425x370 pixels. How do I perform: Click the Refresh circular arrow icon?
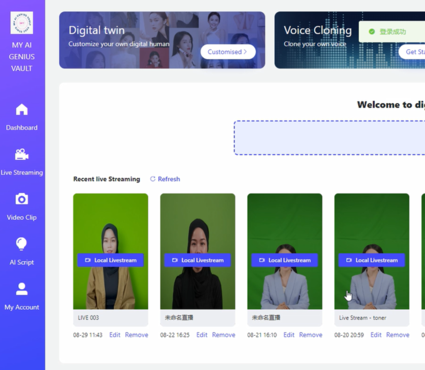[x=153, y=179]
